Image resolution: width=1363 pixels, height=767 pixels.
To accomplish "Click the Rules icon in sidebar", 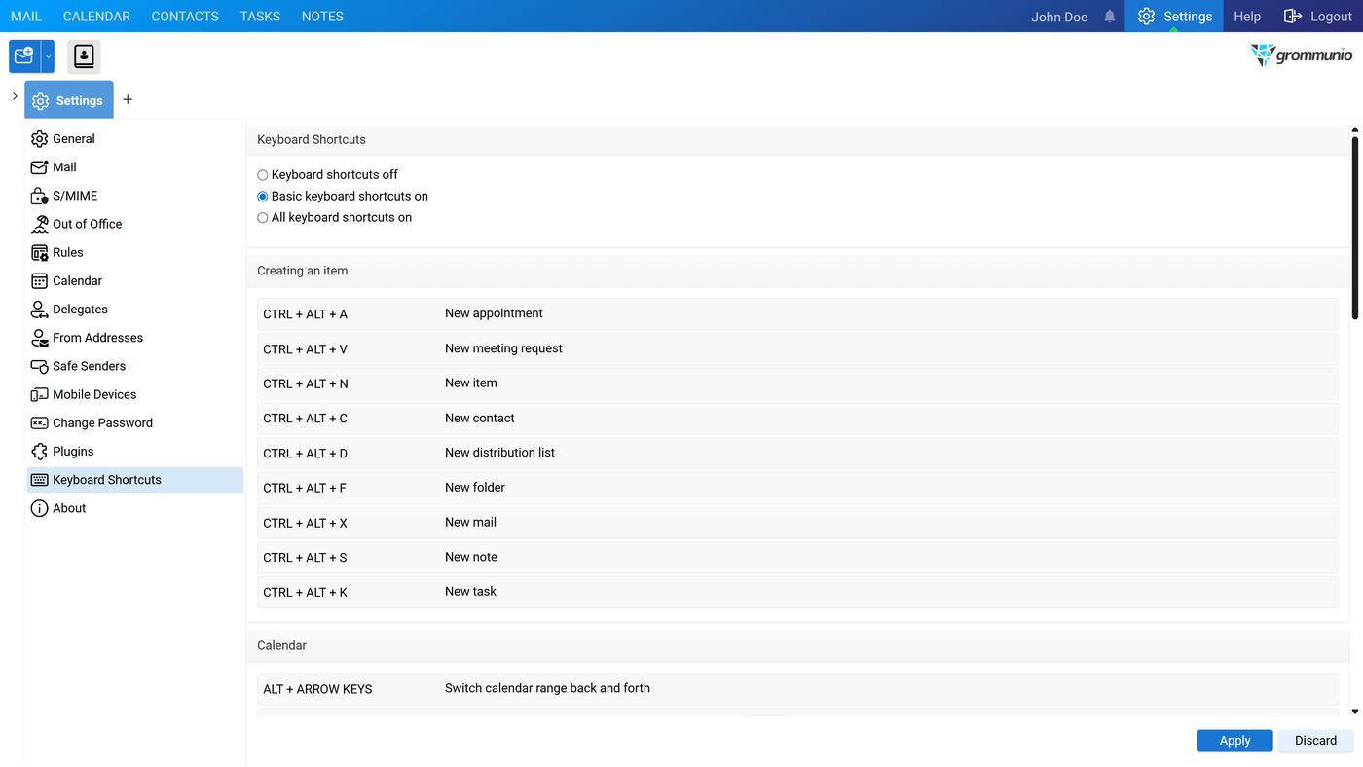I will [x=40, y=253].
